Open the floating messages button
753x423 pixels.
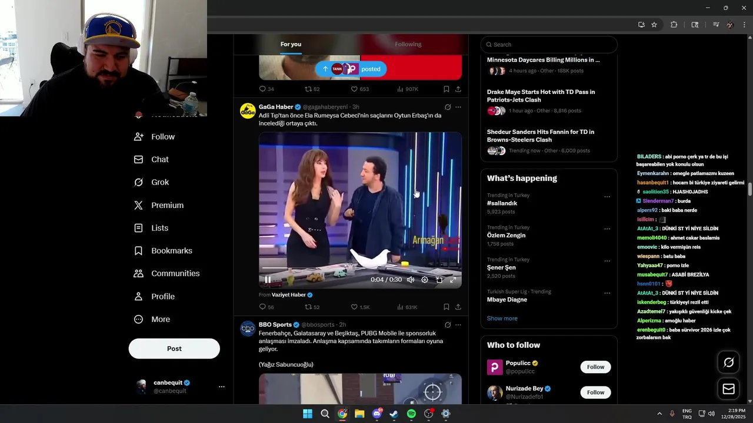pos(728,389)
